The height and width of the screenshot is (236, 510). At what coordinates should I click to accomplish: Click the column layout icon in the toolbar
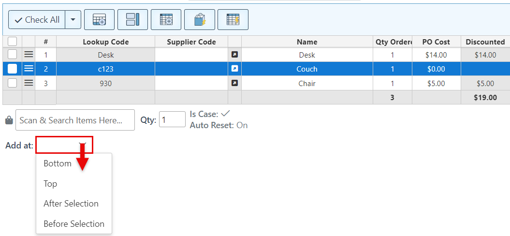[x=132, y=20]
